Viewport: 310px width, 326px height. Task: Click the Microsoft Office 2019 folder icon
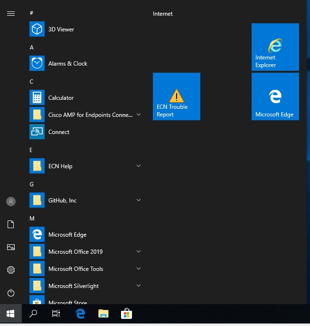click(37, 251)
